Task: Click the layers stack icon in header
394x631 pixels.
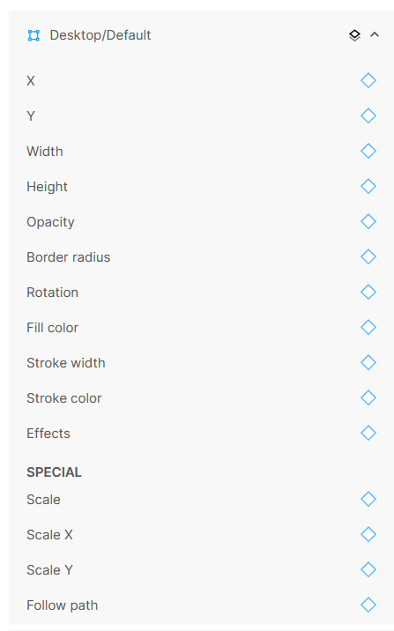Action: click(x=354, y=35)
